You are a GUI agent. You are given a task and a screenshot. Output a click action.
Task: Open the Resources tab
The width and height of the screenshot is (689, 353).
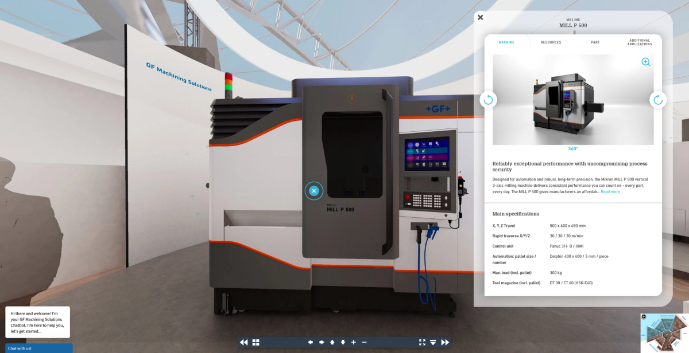click(x=551, y=42)
